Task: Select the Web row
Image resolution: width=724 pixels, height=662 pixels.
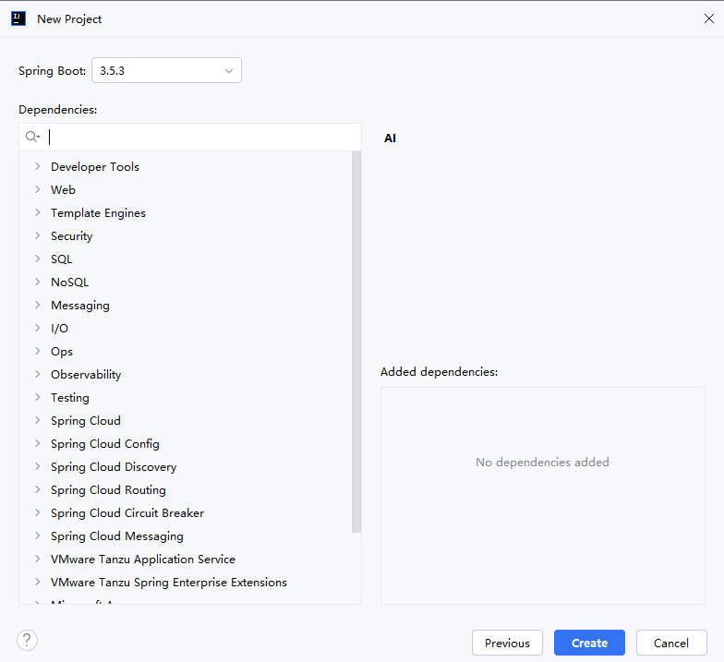Action: (185, 190)
